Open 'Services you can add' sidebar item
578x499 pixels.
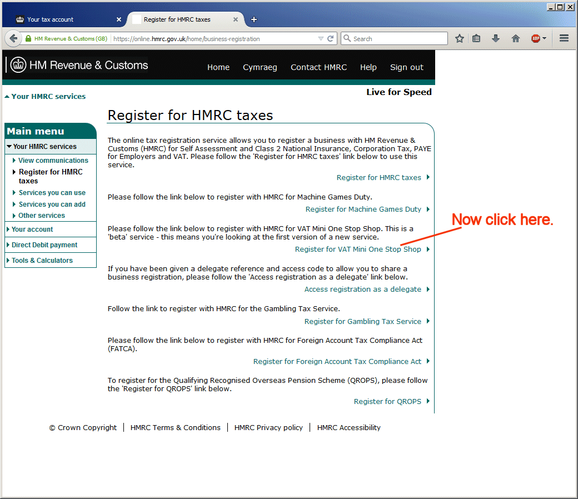(x=52, y=204)
